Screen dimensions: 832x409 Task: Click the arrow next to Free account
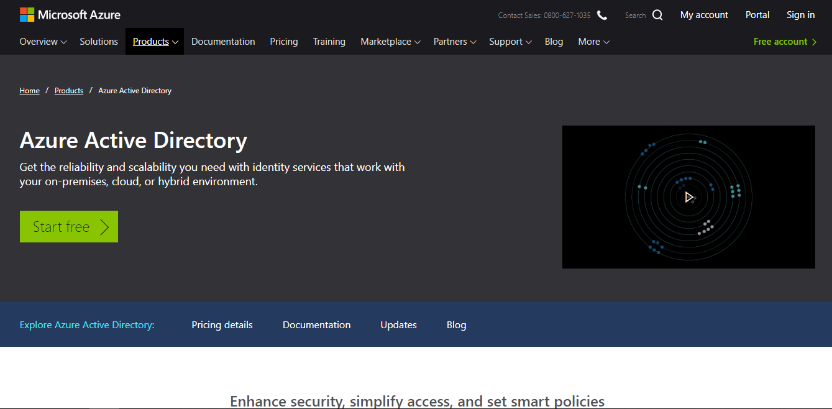pyautogui.click(x=814, y=42)
